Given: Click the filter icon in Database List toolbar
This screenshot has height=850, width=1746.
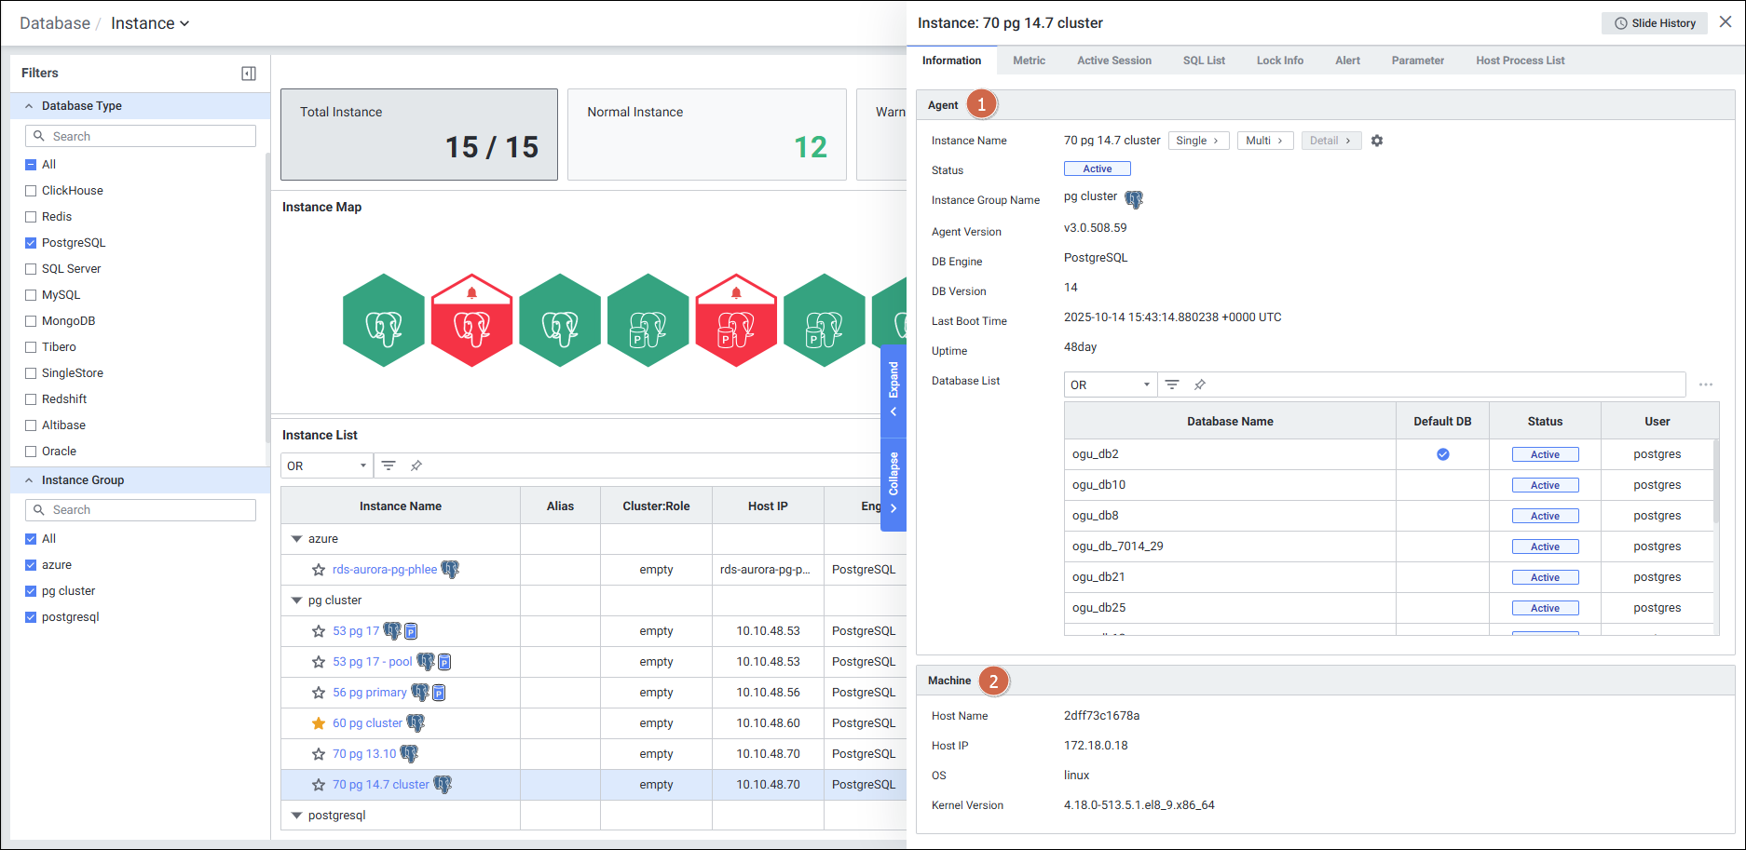Looking at the screenshot, I should coord(1172,385).
